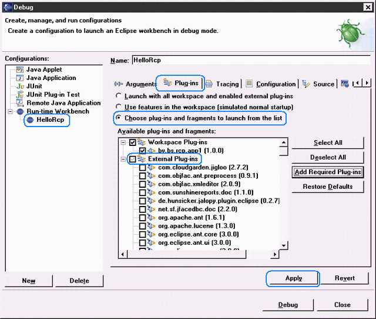
Task: Click the Remote Java Application icon
Action: [20, 103]
